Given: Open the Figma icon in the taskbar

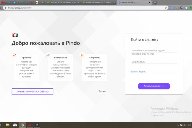Looking at the screenshot, I should click(x=37, y=125).
